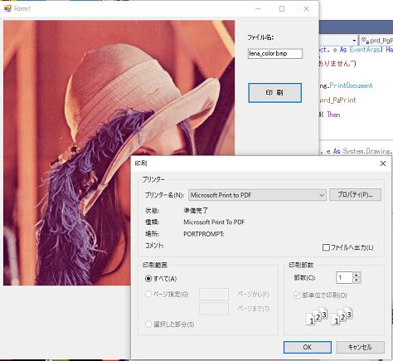Image resolution: width=393 pixels, height=361 pixels.
Task: Open the prd_PgPrint member dropdown in code editor
Action: pyautogui.click(x=377, y=41)
